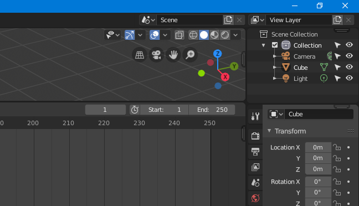Toggle Camera selectability arrow
Screen dimensions: 359x206
tap(337, 56)
